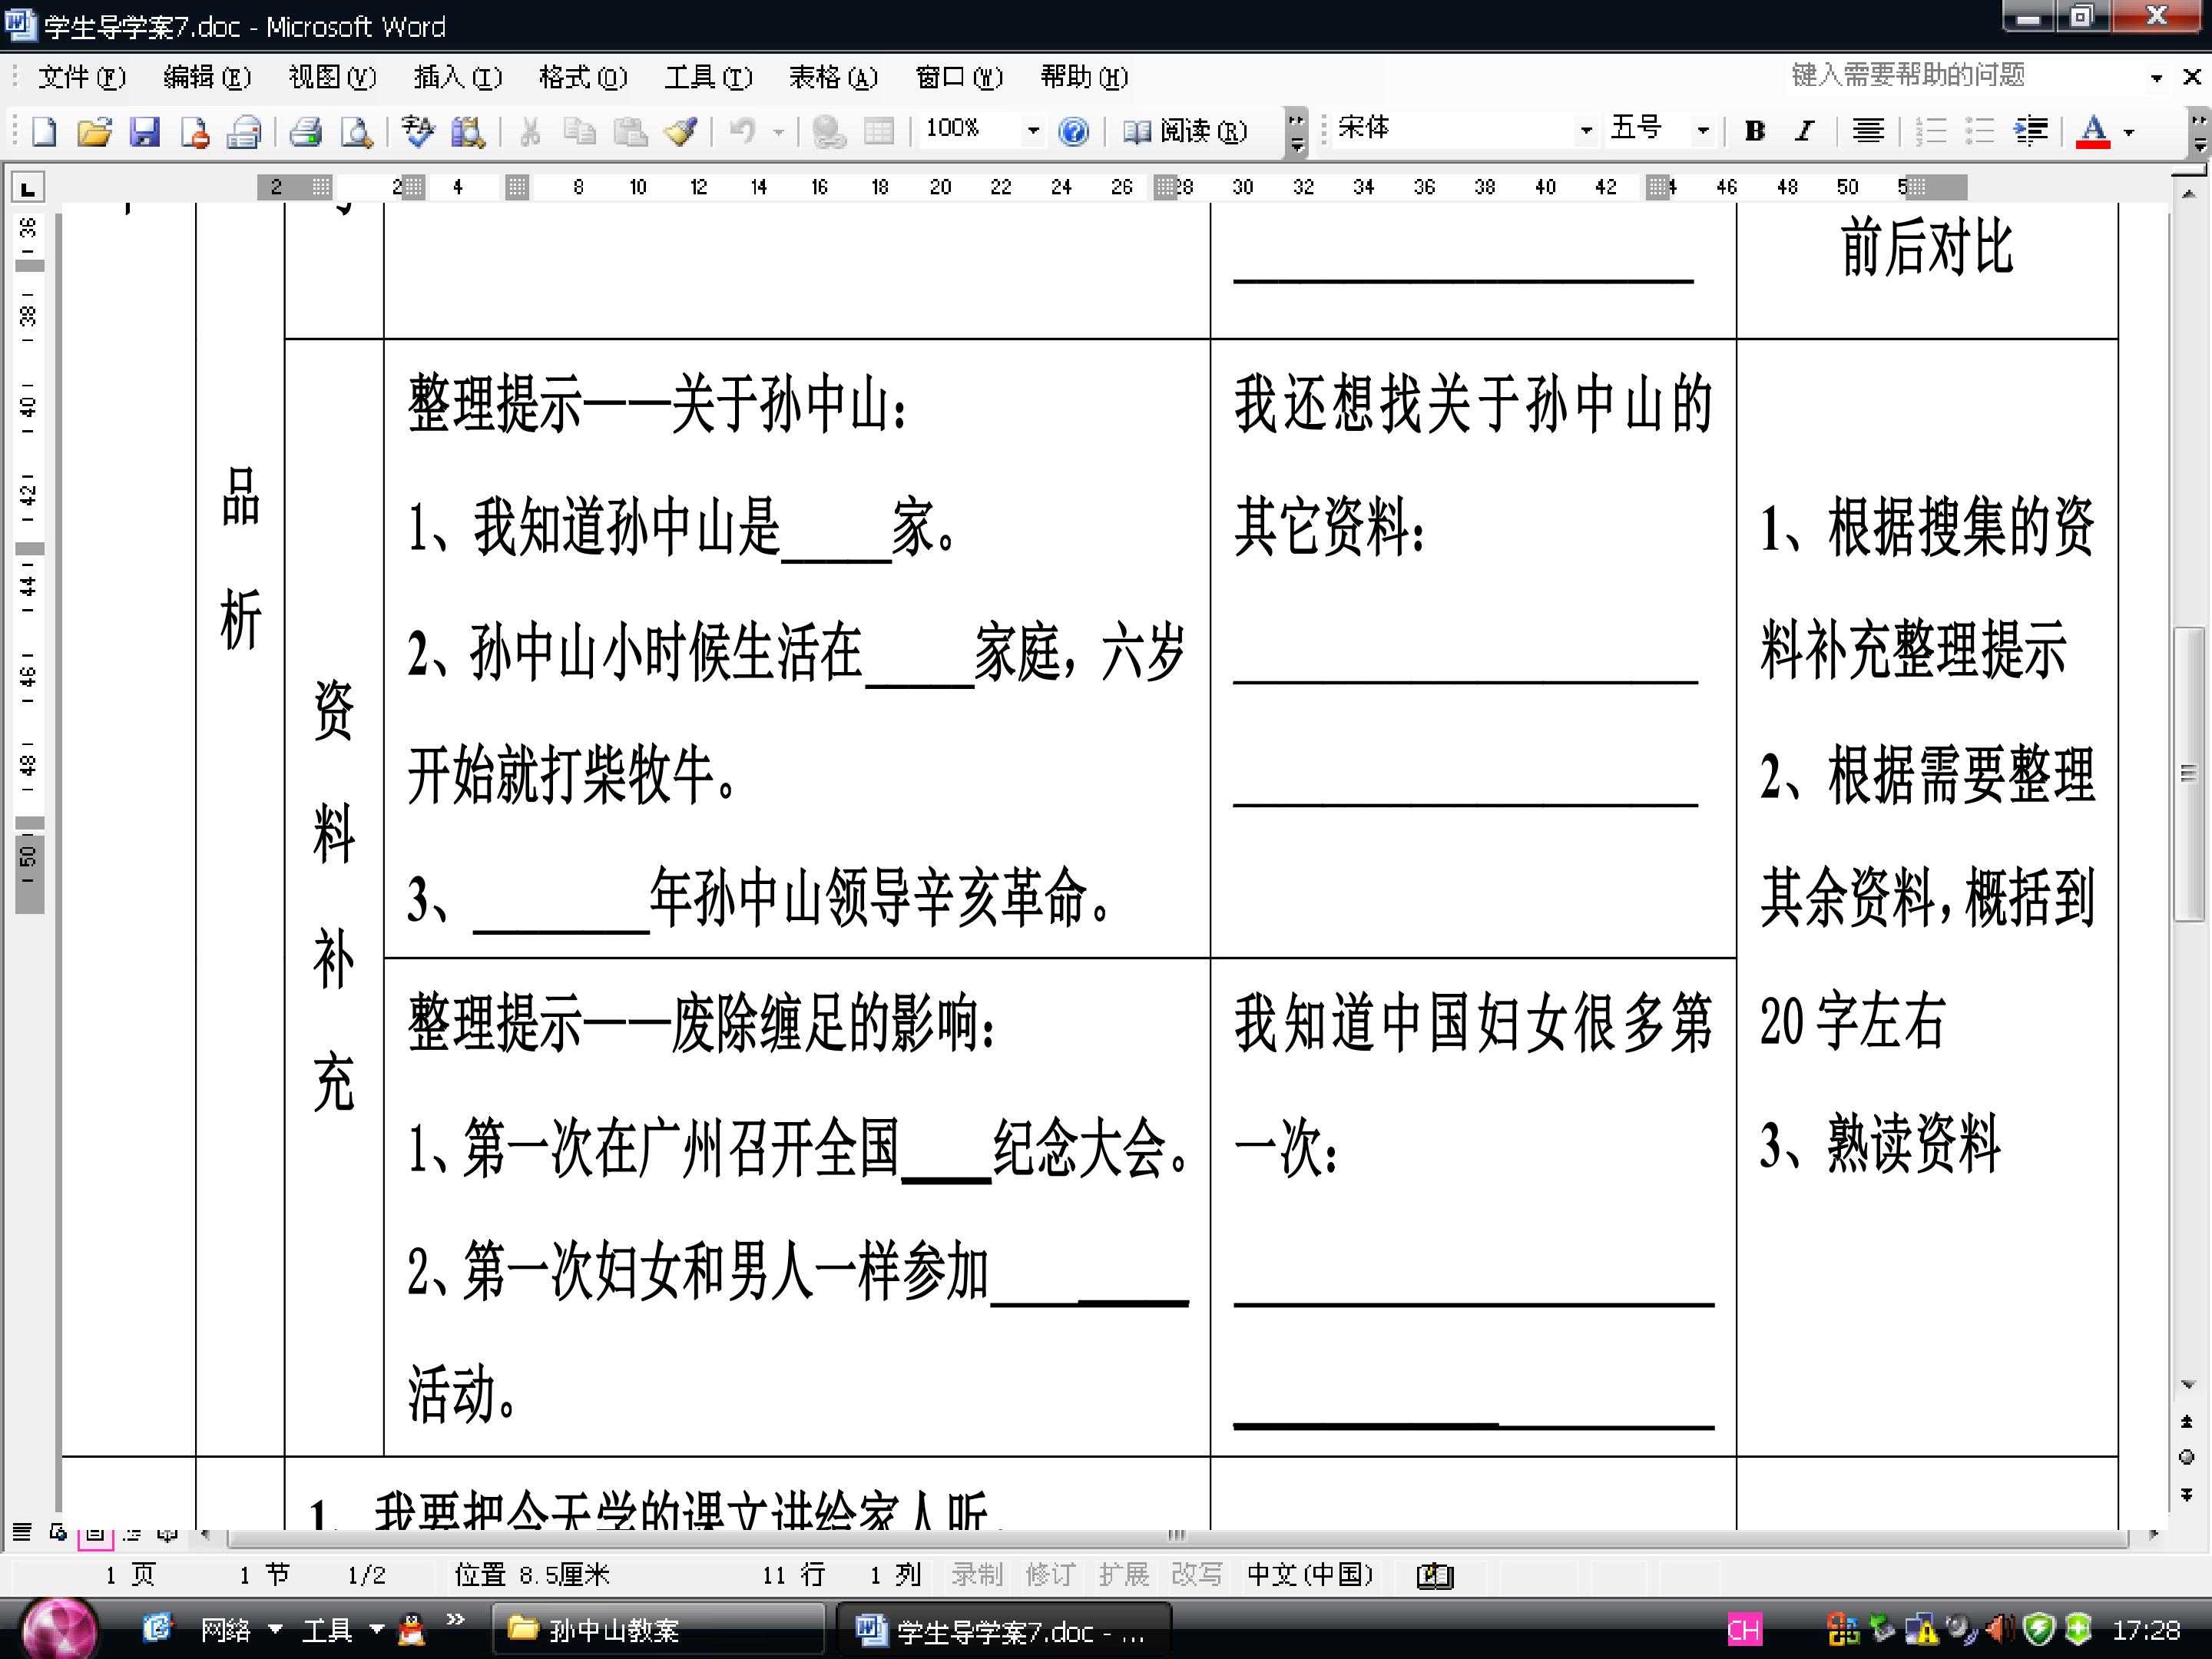Toggle overtype mode 改写 in the status bar
2212x1659 pixels.
point(1196,1575)
